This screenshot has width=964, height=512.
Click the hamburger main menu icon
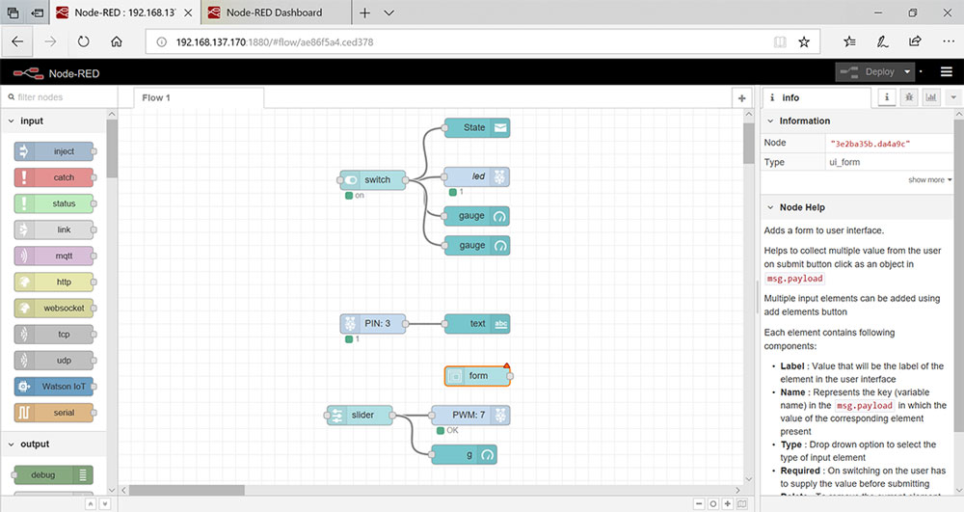tap(948, 71)
